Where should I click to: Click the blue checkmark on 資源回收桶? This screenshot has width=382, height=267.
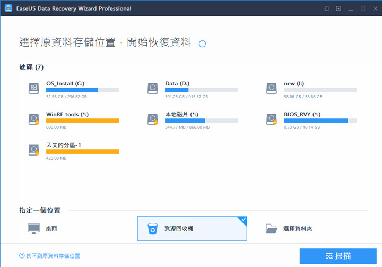(242, 220)
